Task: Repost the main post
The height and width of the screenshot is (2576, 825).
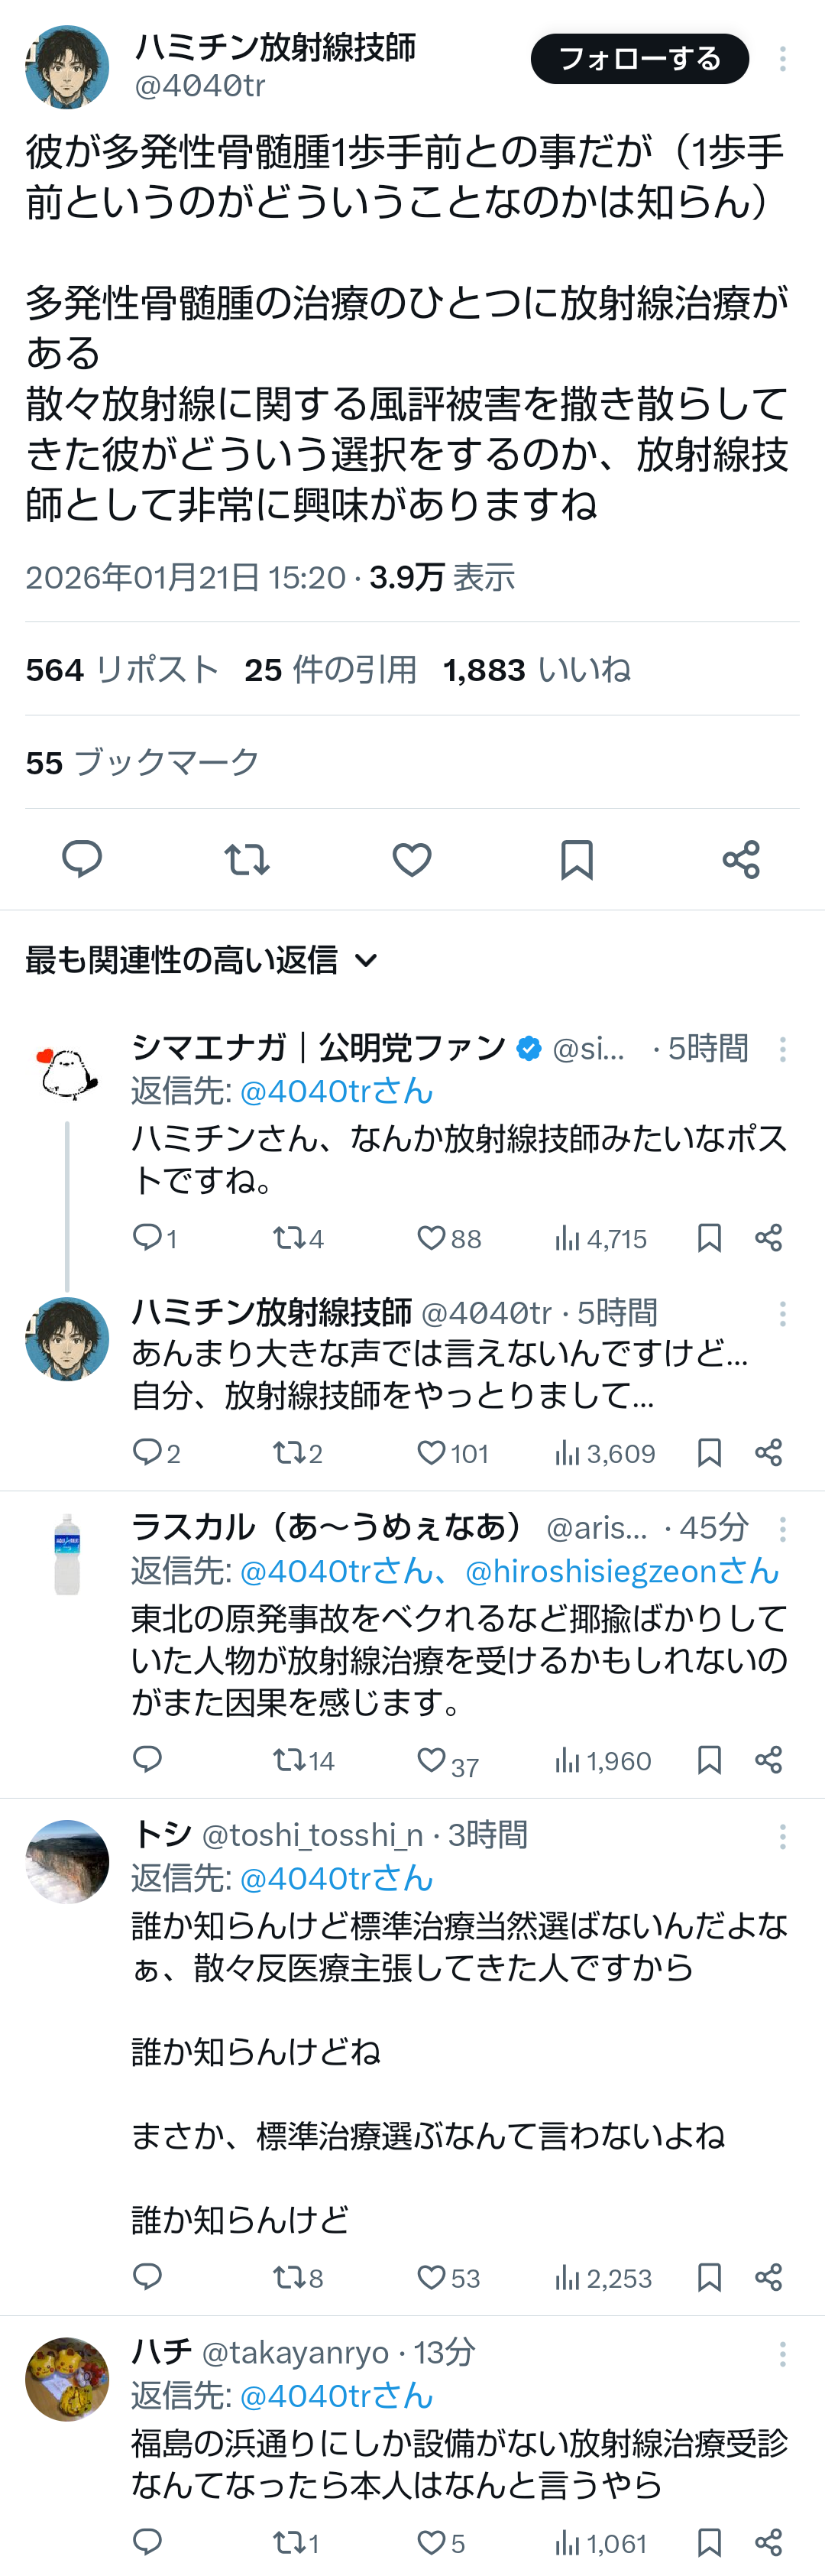Action: [247, 859]
